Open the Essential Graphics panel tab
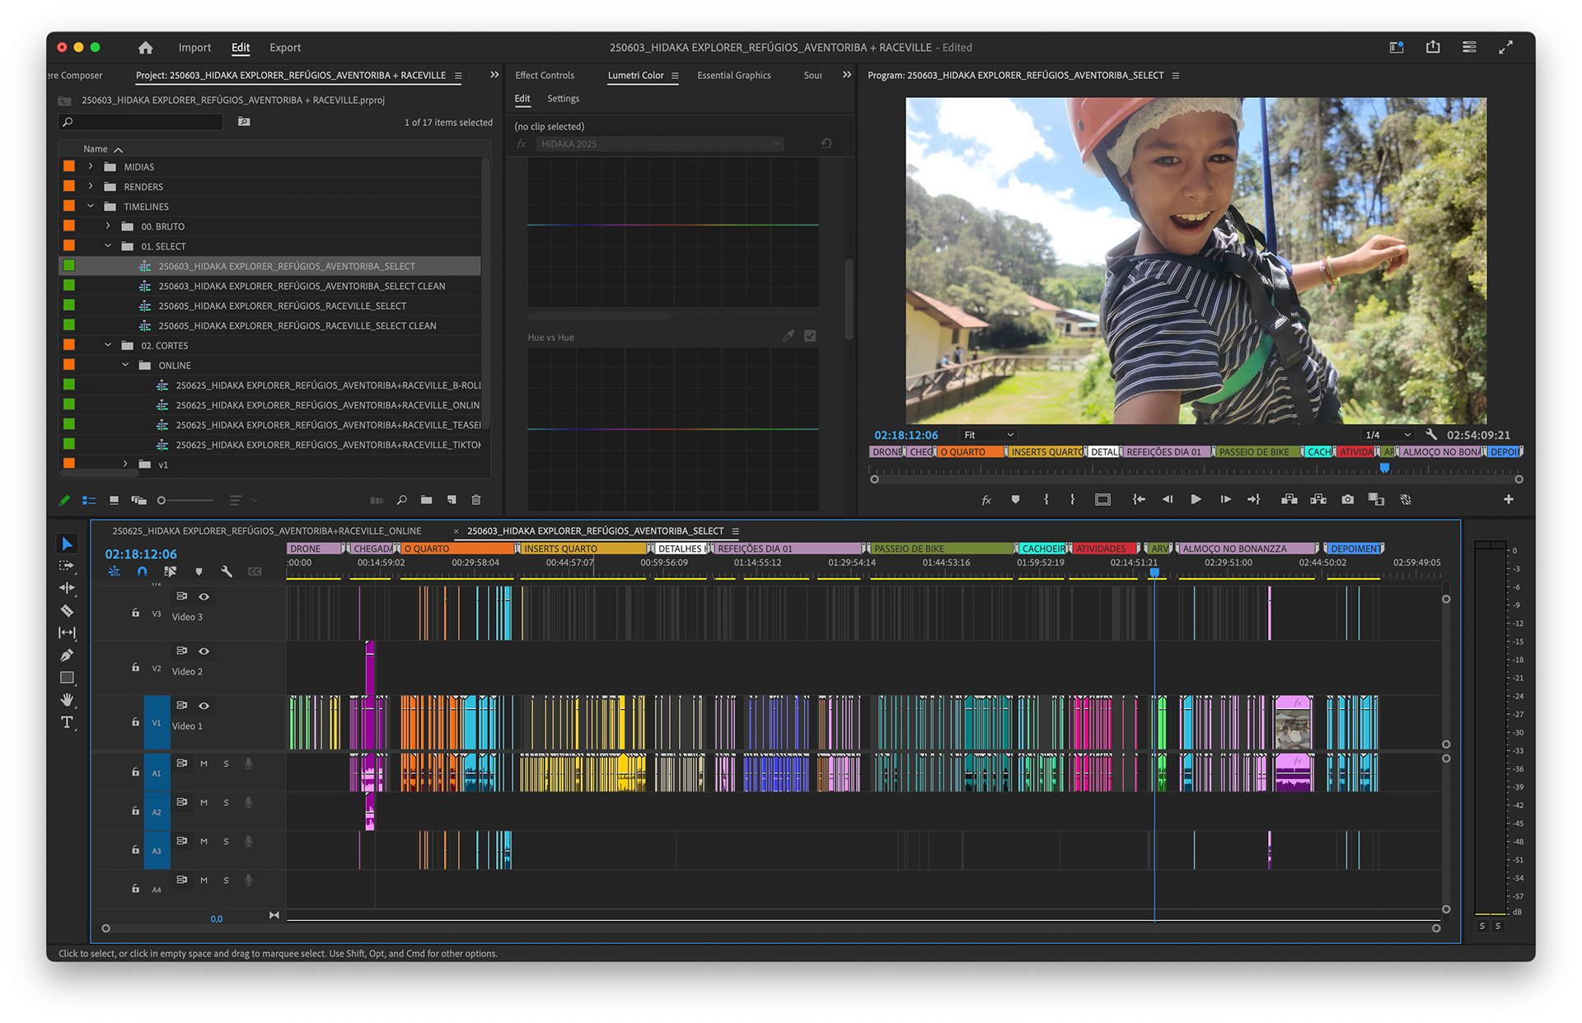This screenshot has height=1023, width=1582. click(733, 75)
